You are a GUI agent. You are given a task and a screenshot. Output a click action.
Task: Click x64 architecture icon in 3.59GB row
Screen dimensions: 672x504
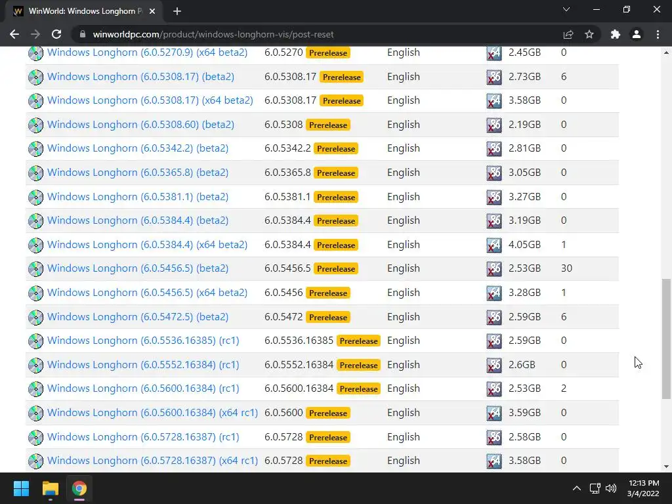tap(494, 413)
